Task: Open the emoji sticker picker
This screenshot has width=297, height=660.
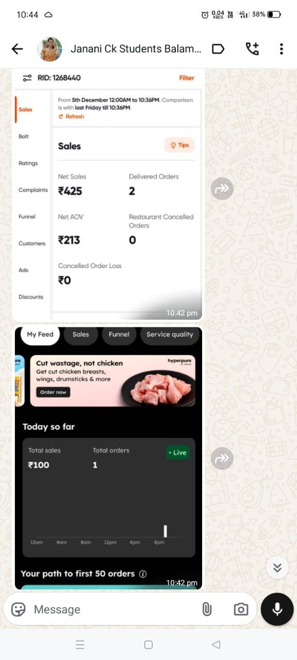Action: pos(19,609)
